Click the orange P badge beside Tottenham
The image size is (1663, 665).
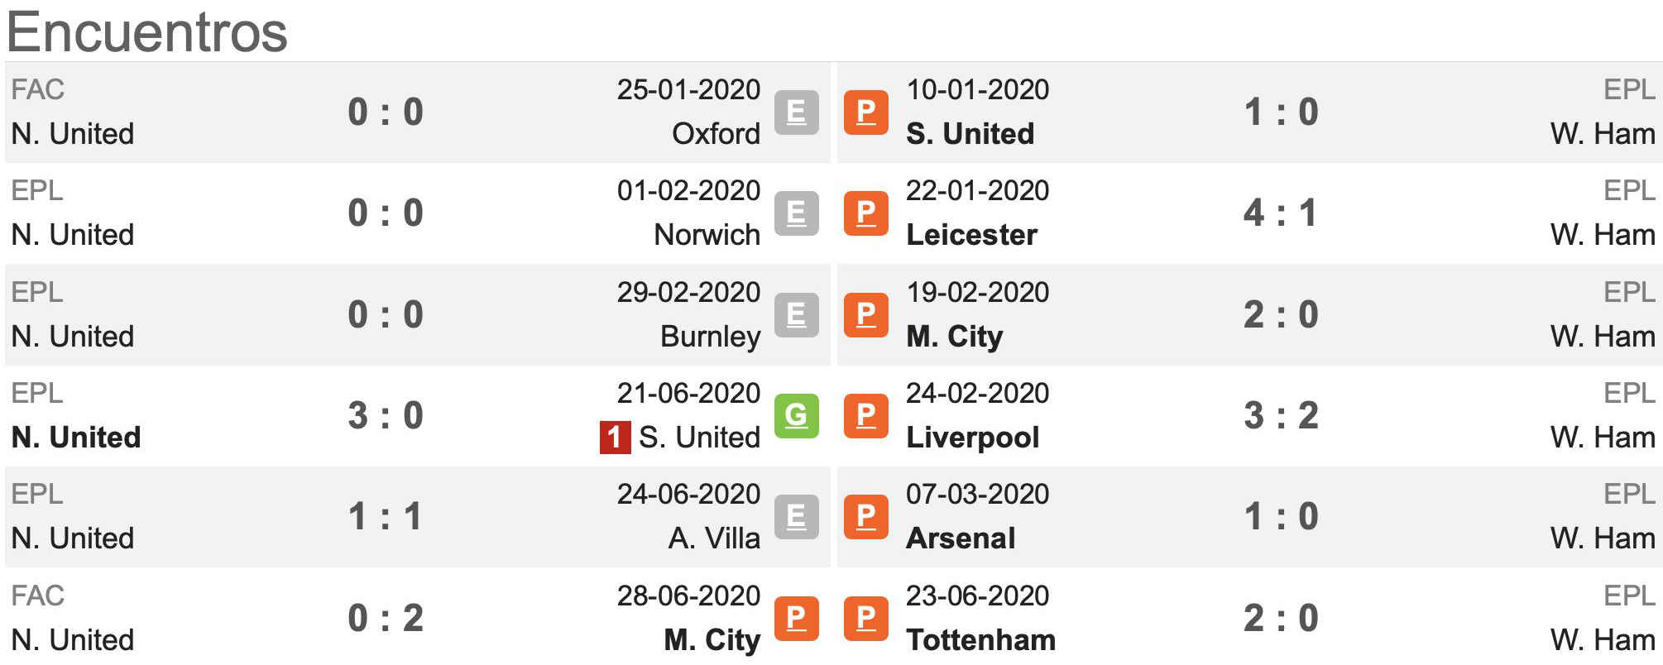[865, 618]
